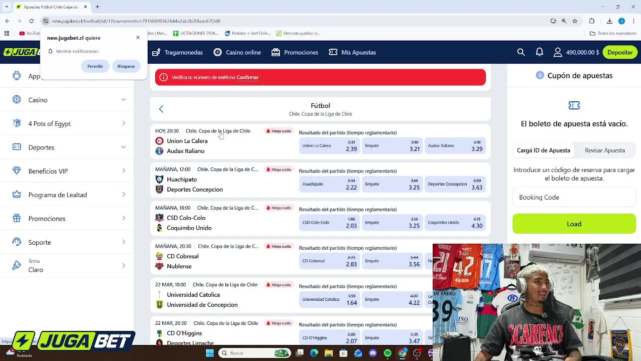This screenshot has height=361, width=641.
Task: Click the Programa de Lealtad crown icon
Action: (17, 195)
